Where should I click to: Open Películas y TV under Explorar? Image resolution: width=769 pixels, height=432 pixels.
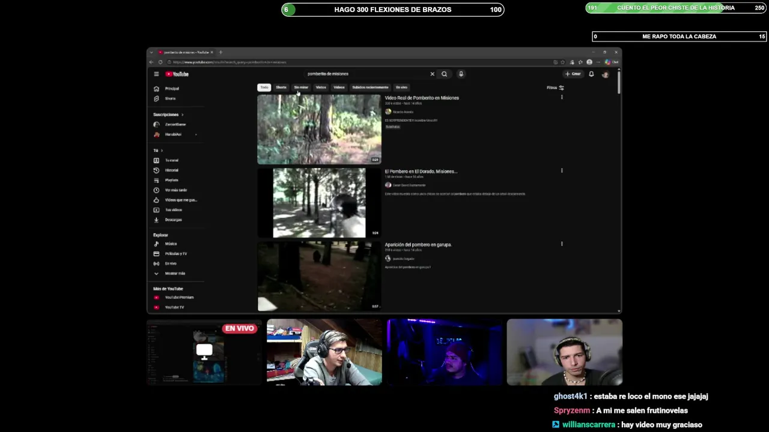point(171,254)
